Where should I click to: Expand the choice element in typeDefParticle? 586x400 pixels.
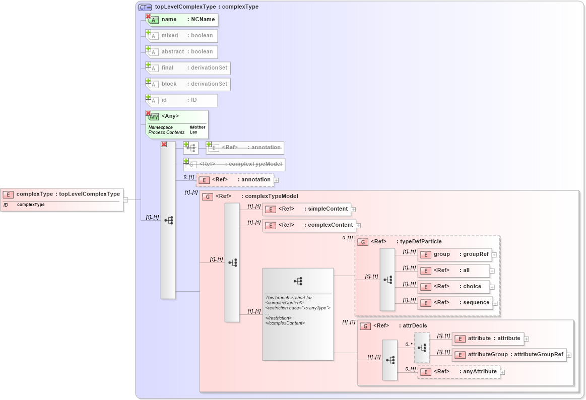coord(492,287)
